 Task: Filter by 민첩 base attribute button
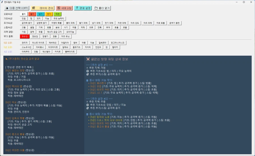coord(24,18)
